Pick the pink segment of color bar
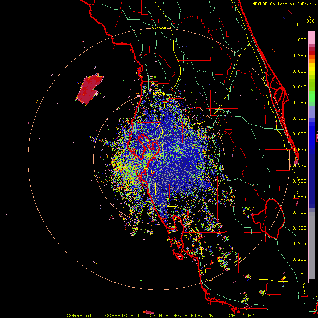Image resolution: width=318 pixels, height=318 pixels. click(x=312, y=38)
